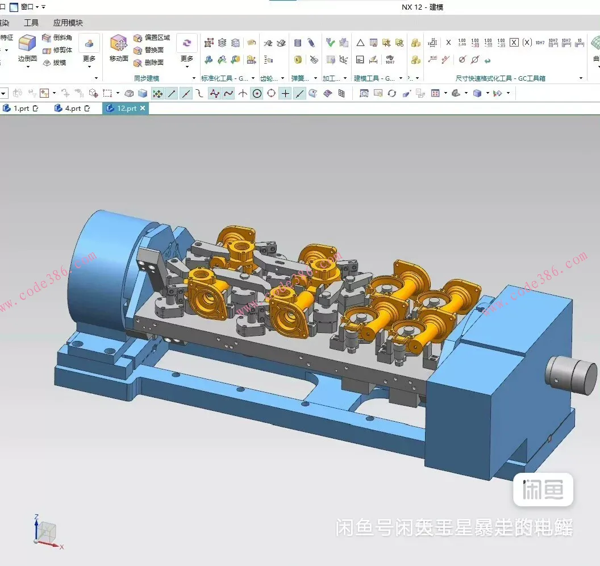Open the 应用模块 ribbon tab
The image size is (600, 566).
point(68,23)
